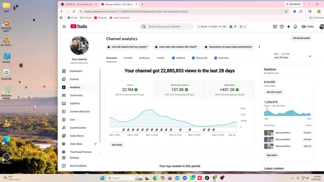The height and width of the screenshot is (182, 324).
Task: Open the more options three-dot menu
Action: (259, 47)
